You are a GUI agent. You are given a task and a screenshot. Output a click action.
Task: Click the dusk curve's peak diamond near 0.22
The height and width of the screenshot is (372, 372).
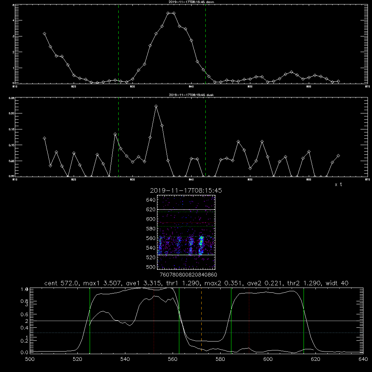(156, 106)
